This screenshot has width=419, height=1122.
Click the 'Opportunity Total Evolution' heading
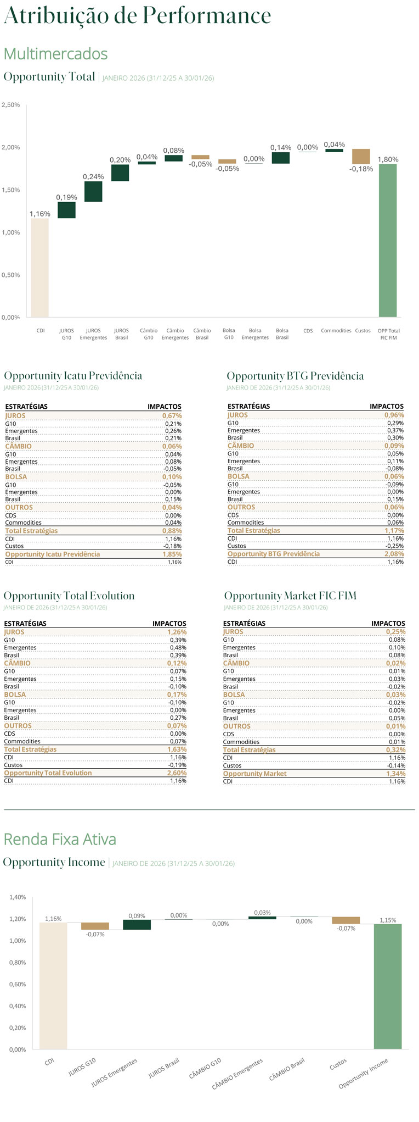tap(69, 596)
